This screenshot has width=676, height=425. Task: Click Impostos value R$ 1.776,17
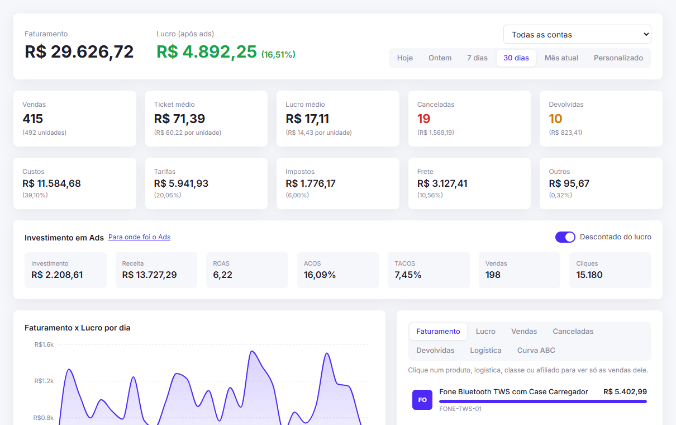[311, 183]
